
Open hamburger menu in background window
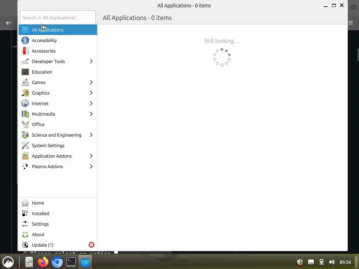click(x=351, y=23)
